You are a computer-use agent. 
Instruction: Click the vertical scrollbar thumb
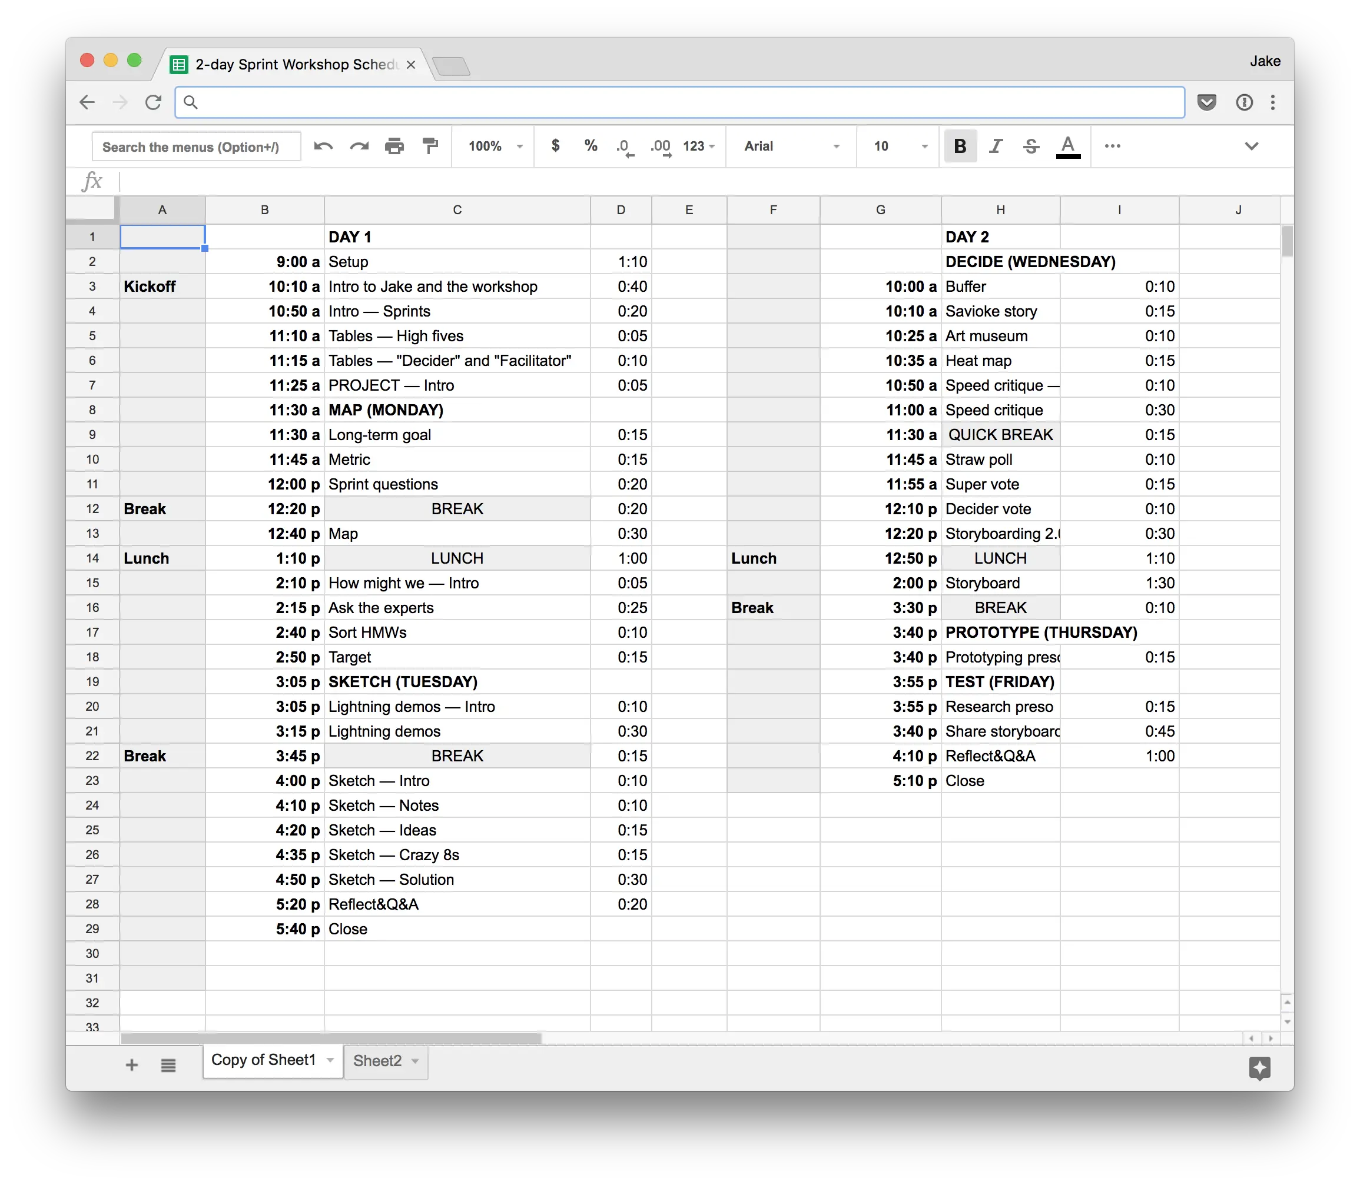coord(1286,241)
